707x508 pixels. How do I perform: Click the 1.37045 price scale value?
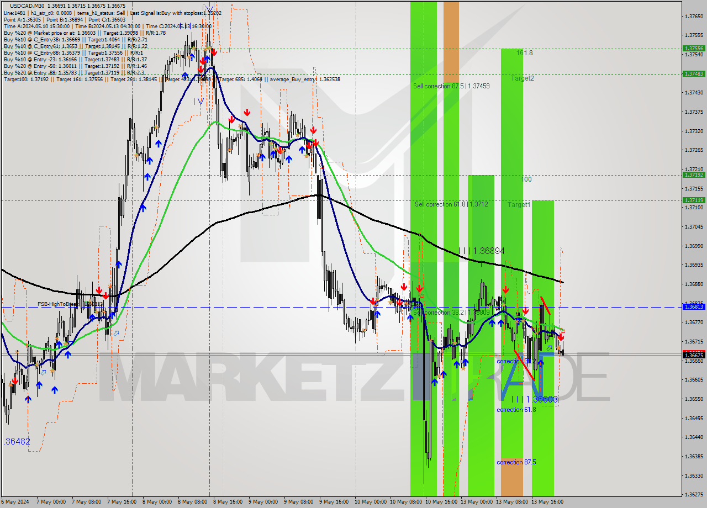[x=694, y=227]
